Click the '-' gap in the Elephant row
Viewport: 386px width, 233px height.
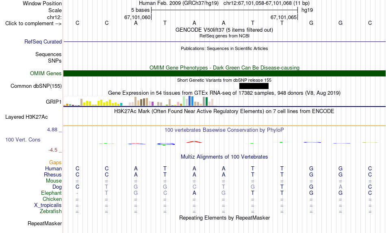(77, 193)
